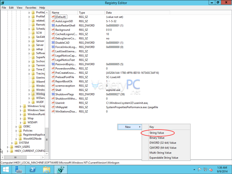Click the AutoRestartShell DWORD value icon
The image size is (232, 174).
(x=53, y=25)
